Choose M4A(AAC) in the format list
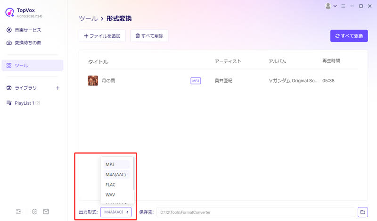 pos(116,175)
